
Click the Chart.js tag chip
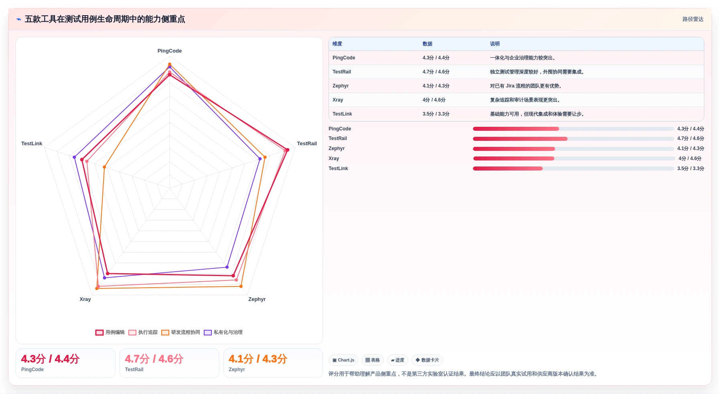point(343,360)
